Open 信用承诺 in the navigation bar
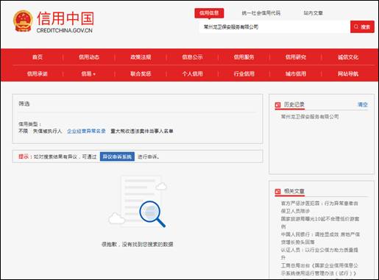Viewport: 379px width, 280px height. (38, 73)
